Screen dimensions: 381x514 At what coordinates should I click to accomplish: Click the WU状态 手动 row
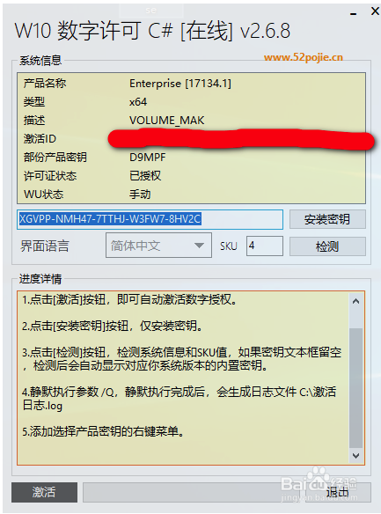(x=191, y=195)
